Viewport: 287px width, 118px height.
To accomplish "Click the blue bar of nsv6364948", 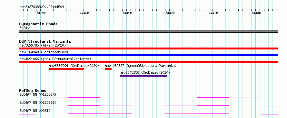I will click(148, 55).
